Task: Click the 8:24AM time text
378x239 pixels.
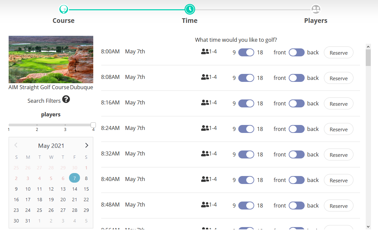Action: pyautogui.click(x=110, y=128)
